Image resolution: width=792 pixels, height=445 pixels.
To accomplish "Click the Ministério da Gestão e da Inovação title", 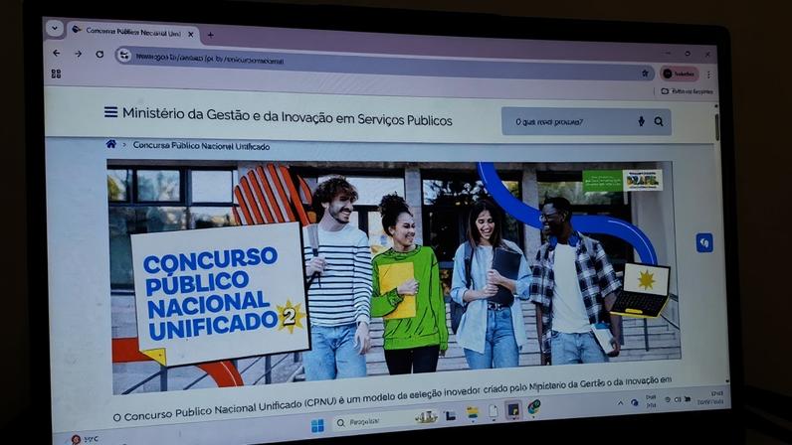I will point(288,116).
